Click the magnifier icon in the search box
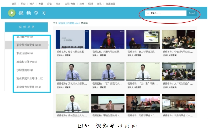The image size is (208, 129). click(148, 13)
